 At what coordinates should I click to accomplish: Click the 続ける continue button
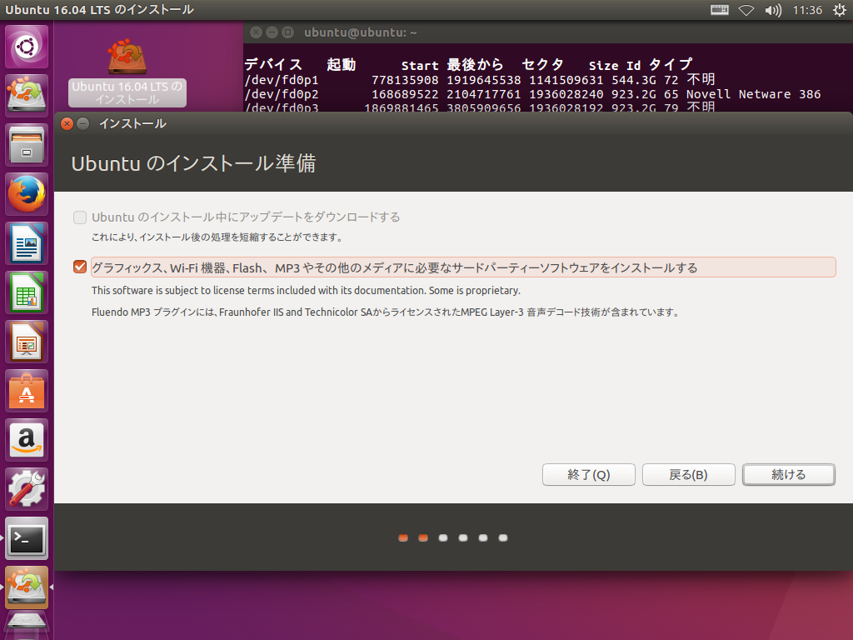[789, 474]
